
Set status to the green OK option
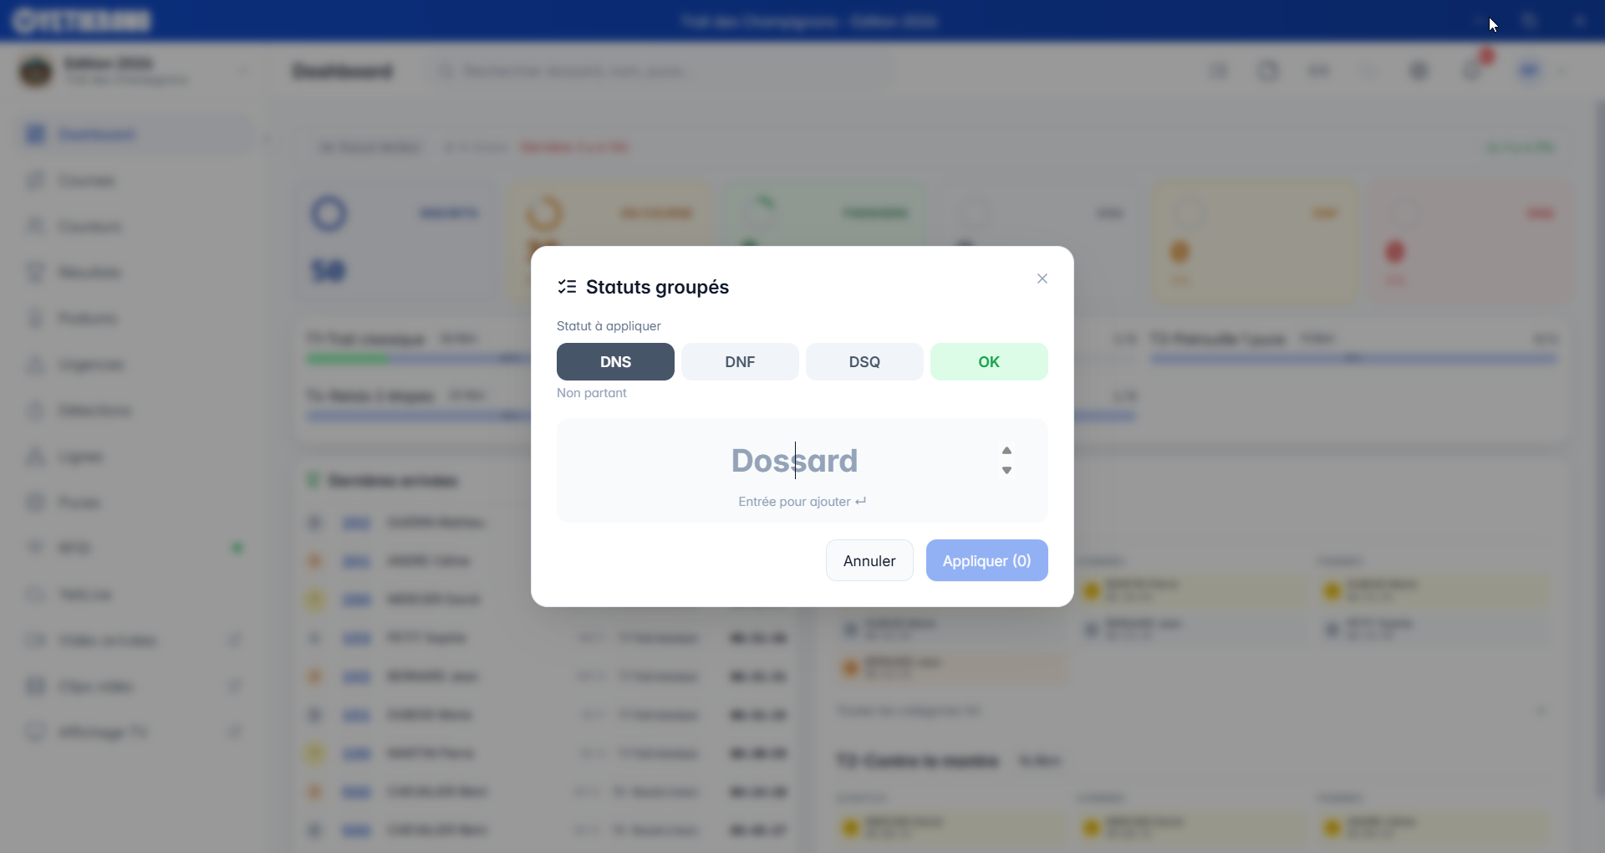989,362
